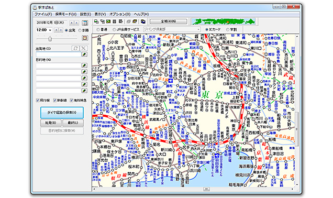This screenshot has height=198, width=333.
Task: Click the red square icon next to the slider
Action: [85, 38]
